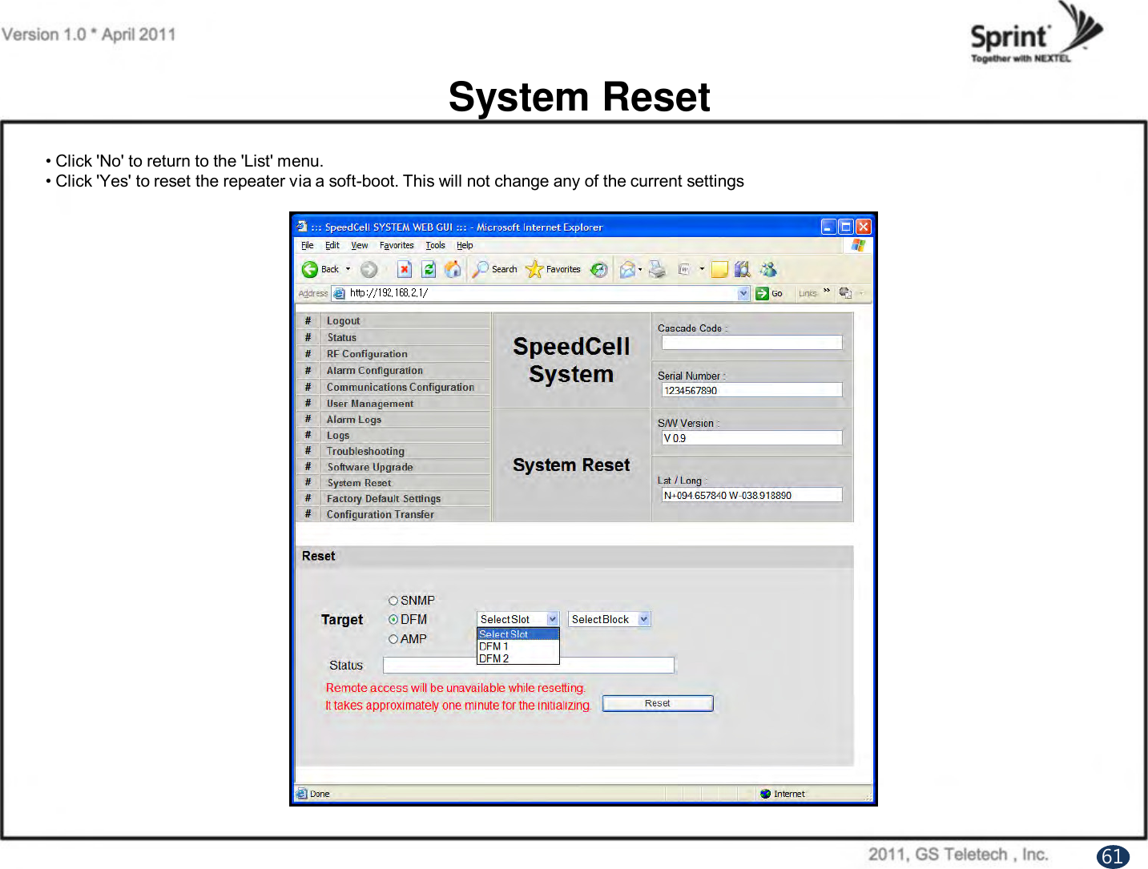
Task: Select the DFM target radio button
Action: [393, 620]
